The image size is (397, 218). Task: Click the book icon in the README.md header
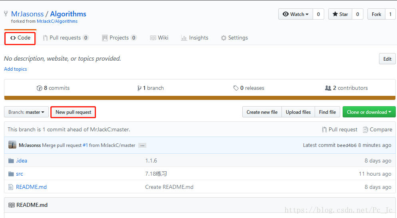coord(11,205)
